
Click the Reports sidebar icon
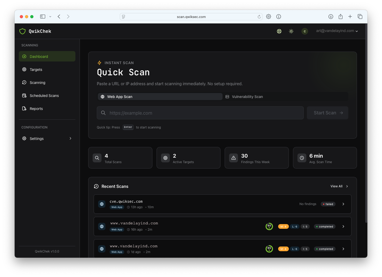pos(24,109)
